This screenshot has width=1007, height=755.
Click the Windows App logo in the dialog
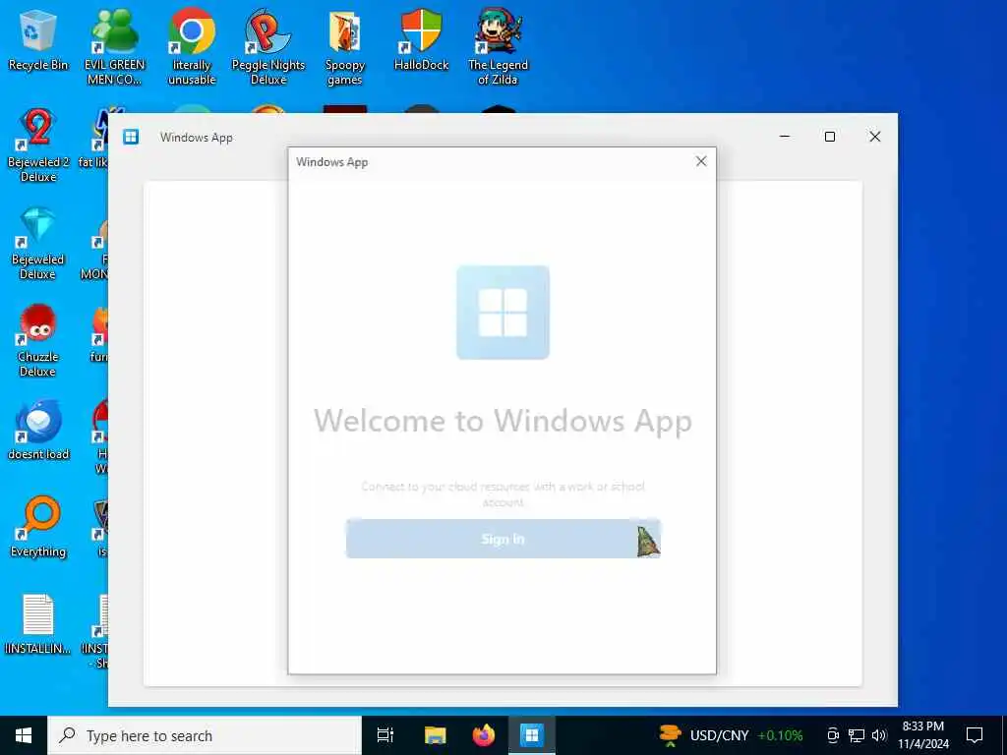tap(503, 312)
